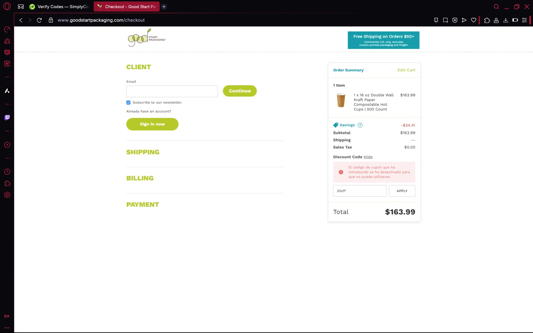Click the total amount $163.99 in bold

point(400,212)
